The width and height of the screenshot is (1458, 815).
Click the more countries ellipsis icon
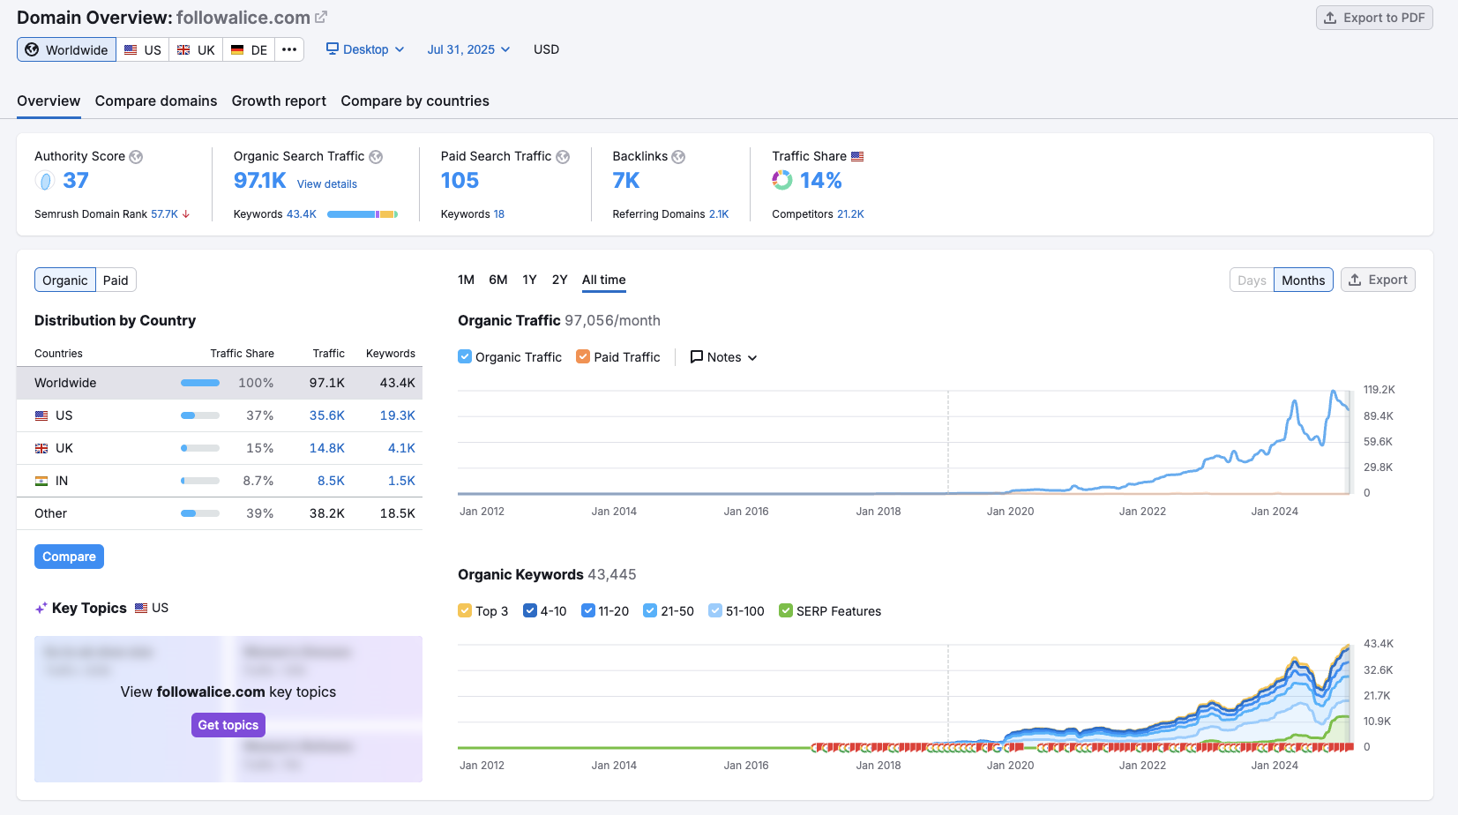click(x=289, y=49)
